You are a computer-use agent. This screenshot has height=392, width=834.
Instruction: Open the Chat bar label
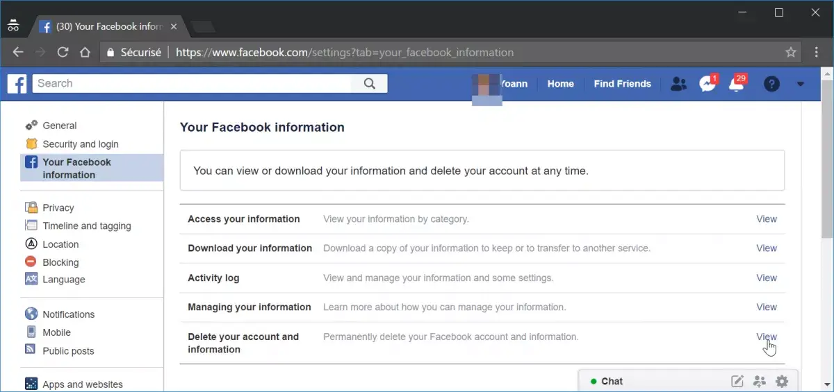click(612, 381)
